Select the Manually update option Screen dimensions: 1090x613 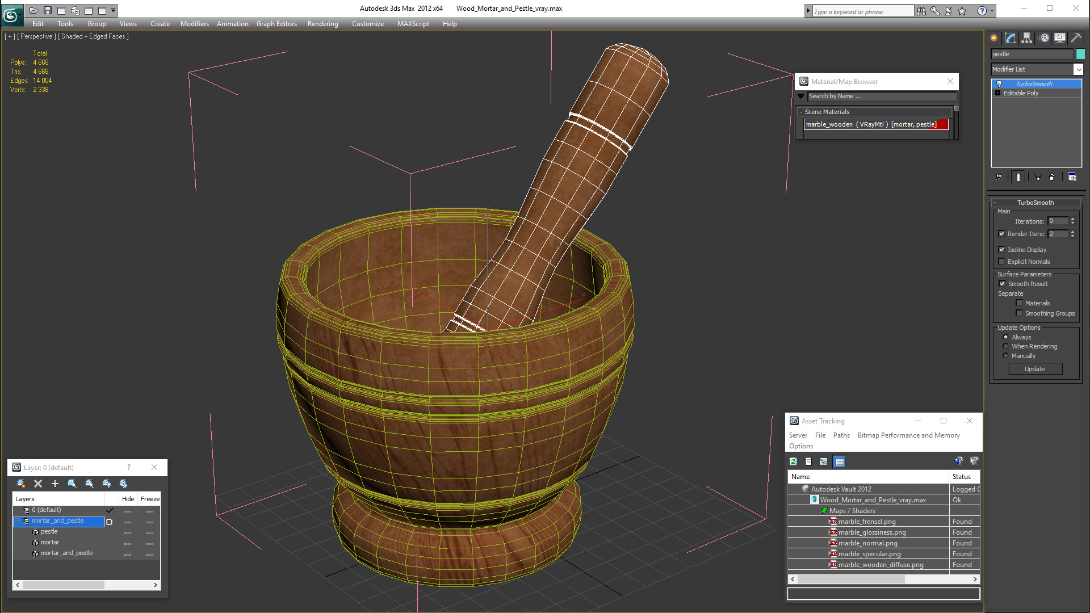[1006, 356]
